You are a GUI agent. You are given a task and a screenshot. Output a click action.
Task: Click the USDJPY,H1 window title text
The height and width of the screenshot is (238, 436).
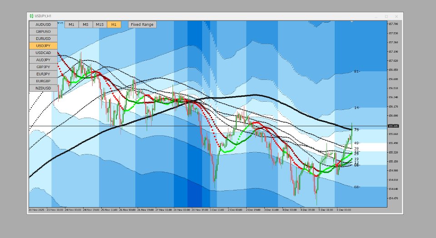coord(43,16)
